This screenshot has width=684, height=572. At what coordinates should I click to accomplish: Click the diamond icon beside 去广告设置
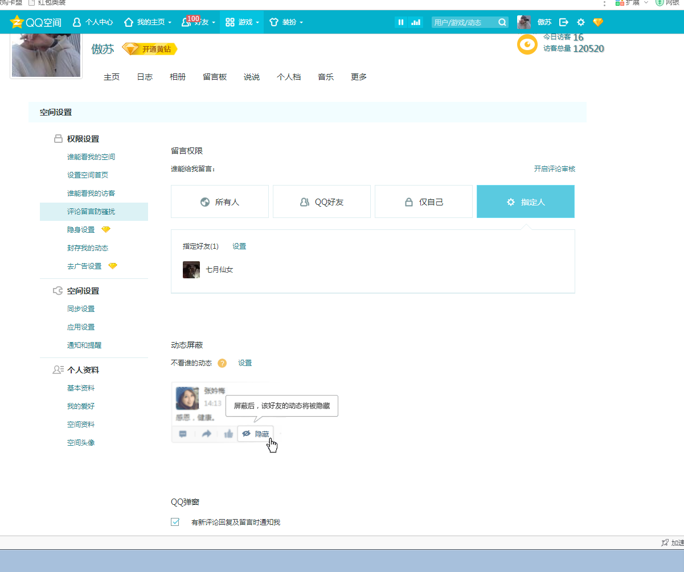pyautogui.click(x=113, y=266)
